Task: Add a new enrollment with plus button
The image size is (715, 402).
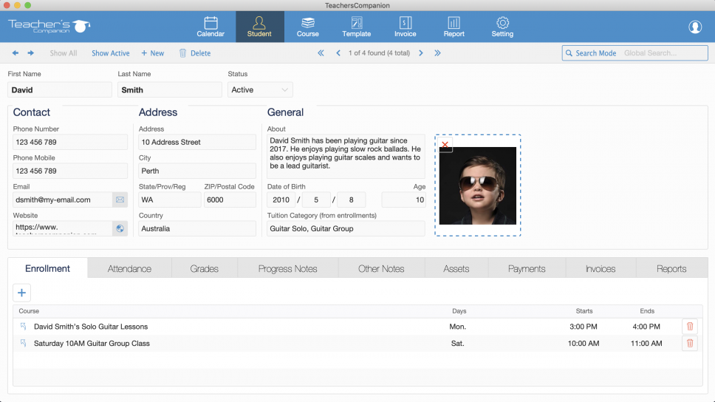Action: 22,293
